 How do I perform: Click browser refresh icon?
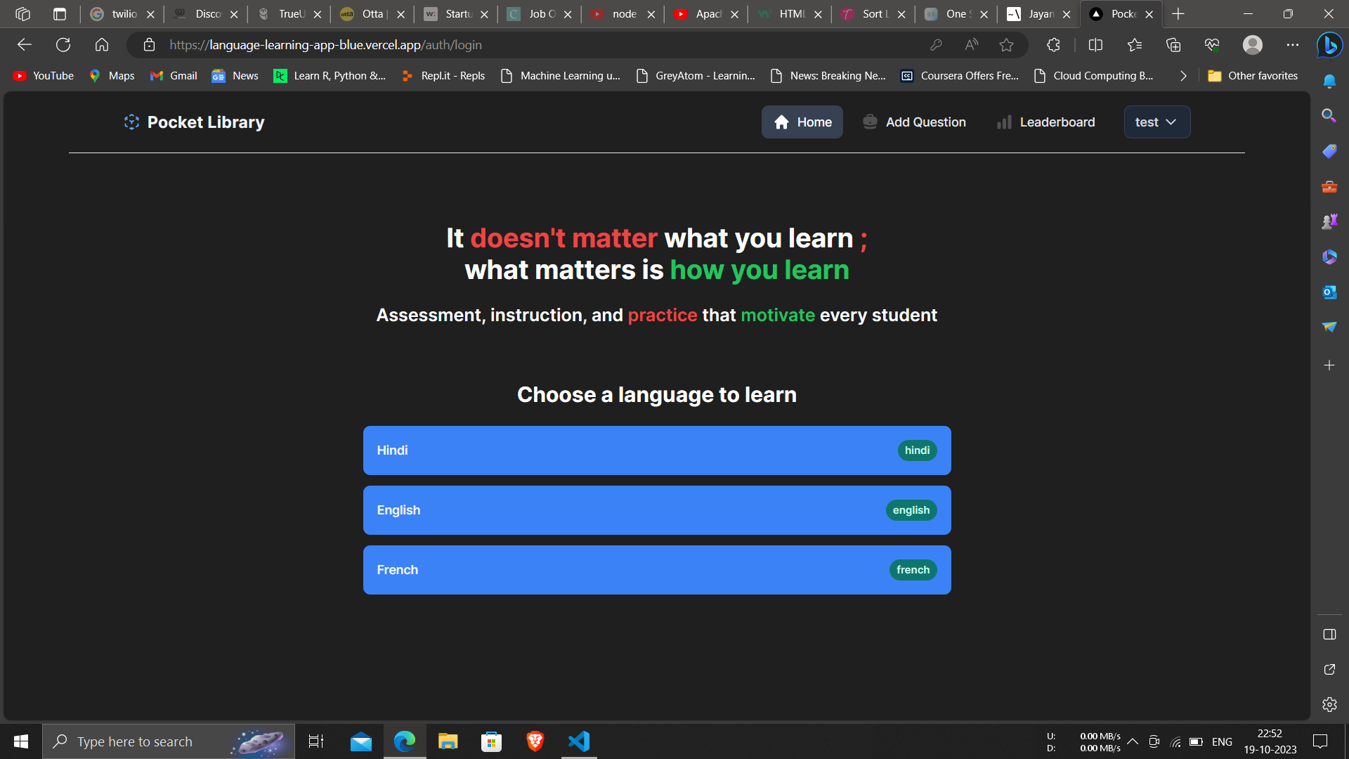pos(63,45)
